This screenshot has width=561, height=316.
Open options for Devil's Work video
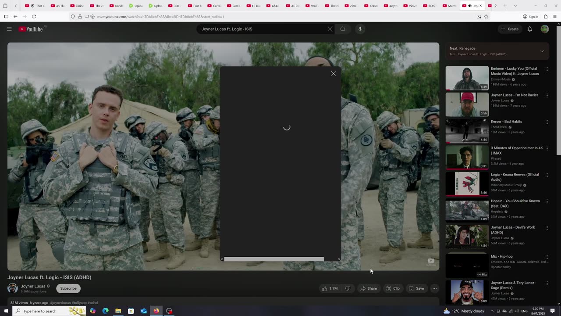point(547,228)
